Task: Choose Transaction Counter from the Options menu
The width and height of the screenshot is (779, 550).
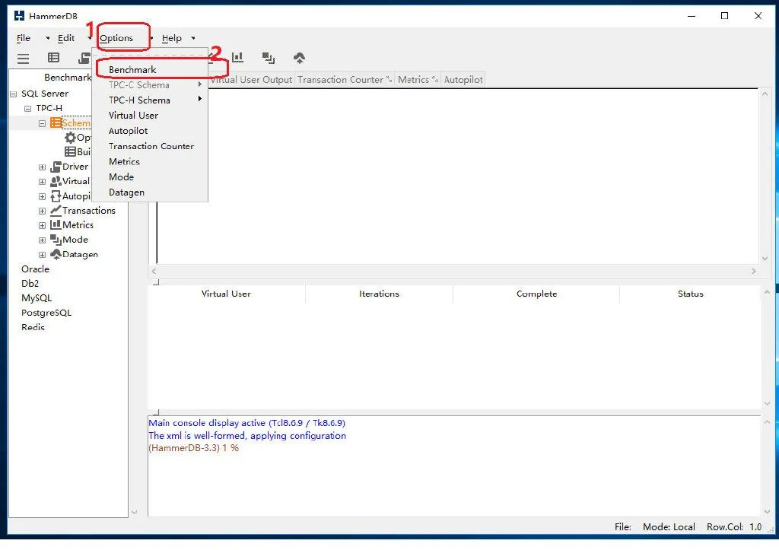Action: [150, 147]
